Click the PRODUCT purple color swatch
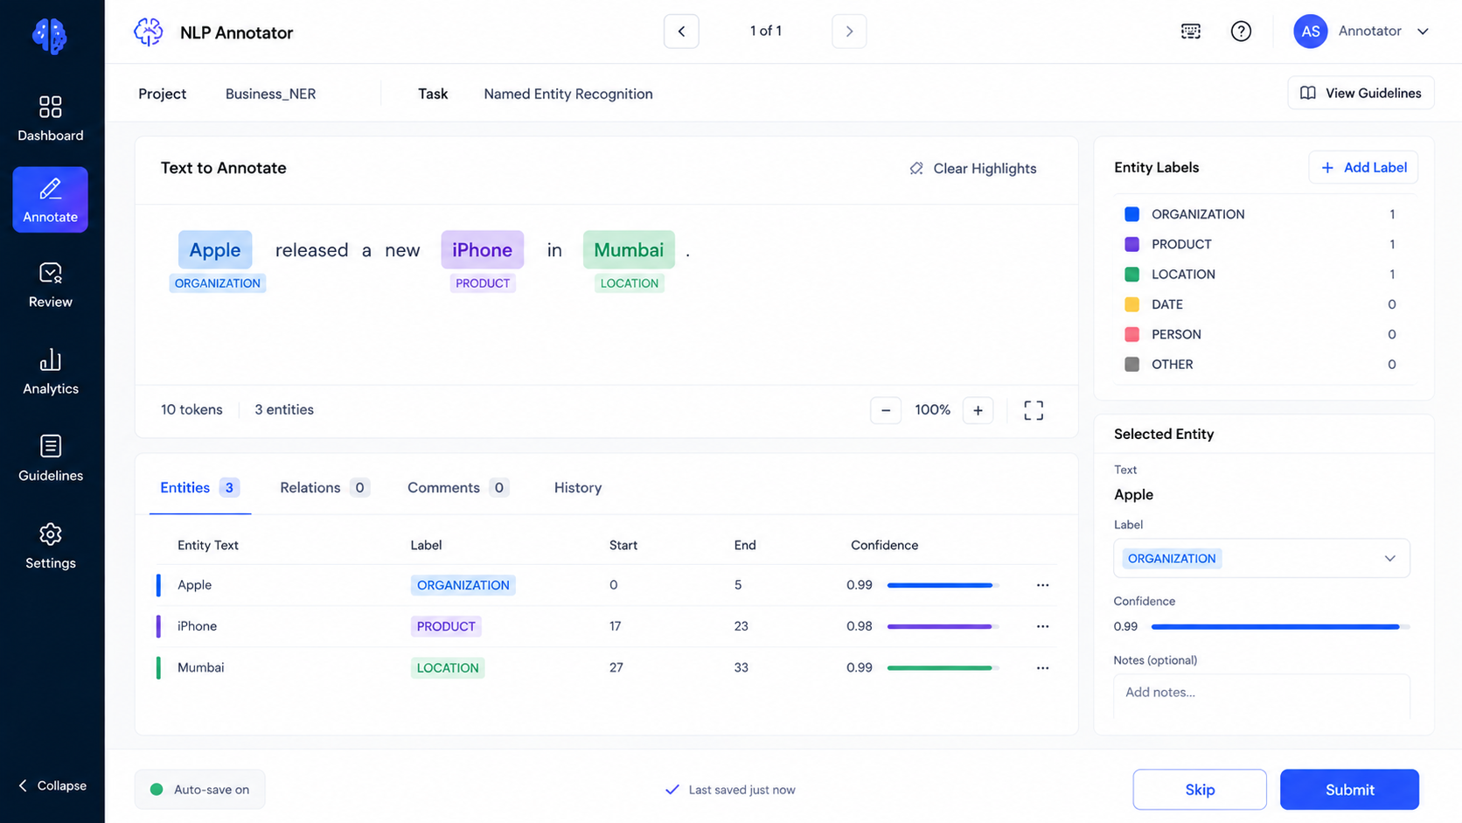The image size is (1462, 823). tap(1131, 244)
